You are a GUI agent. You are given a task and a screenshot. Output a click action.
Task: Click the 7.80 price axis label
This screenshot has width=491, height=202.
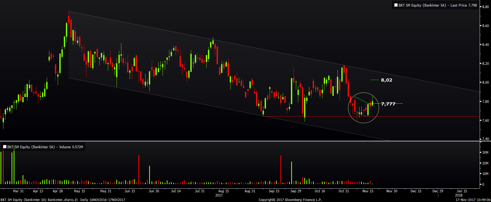(x=485, y=102)
